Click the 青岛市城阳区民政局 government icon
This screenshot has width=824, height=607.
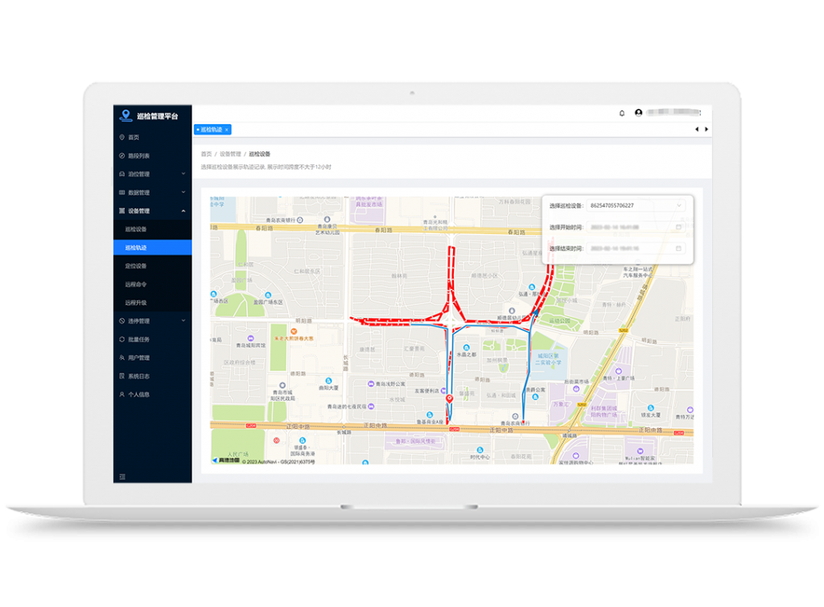[x=282, y=386]
